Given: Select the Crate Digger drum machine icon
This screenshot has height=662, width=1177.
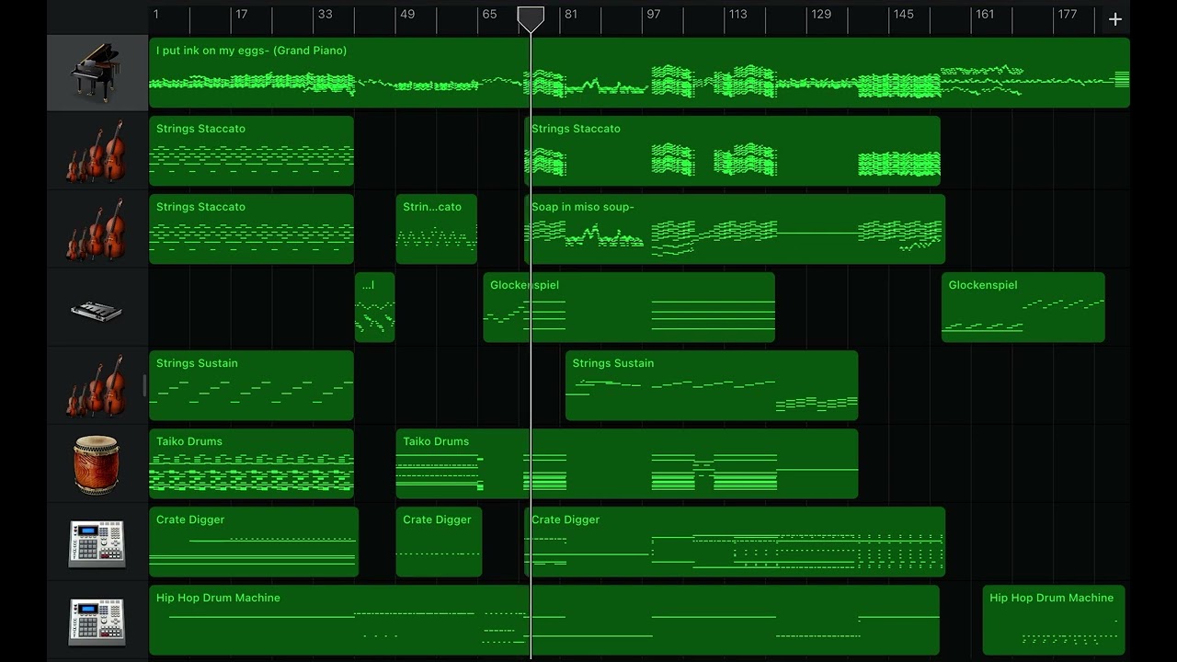Looking at the screenshot, I should point(97,542).
